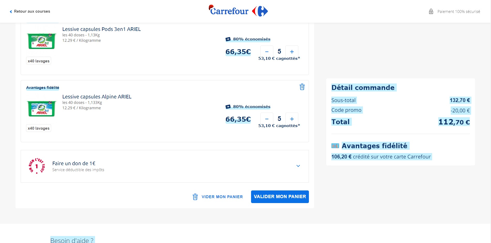Screen dimensions: 491x243
Task: Click the Vider mon panier link
Action: pos(222,197)
